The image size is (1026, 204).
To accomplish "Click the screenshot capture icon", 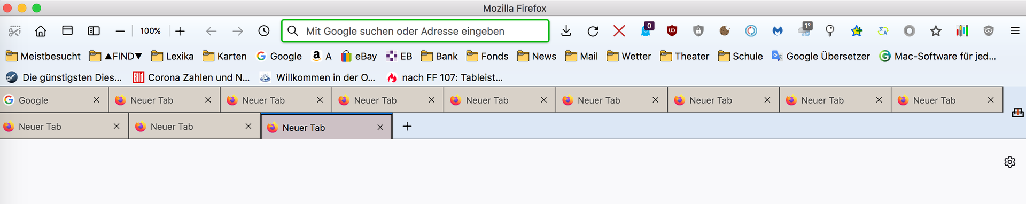I will pos(14,31).
